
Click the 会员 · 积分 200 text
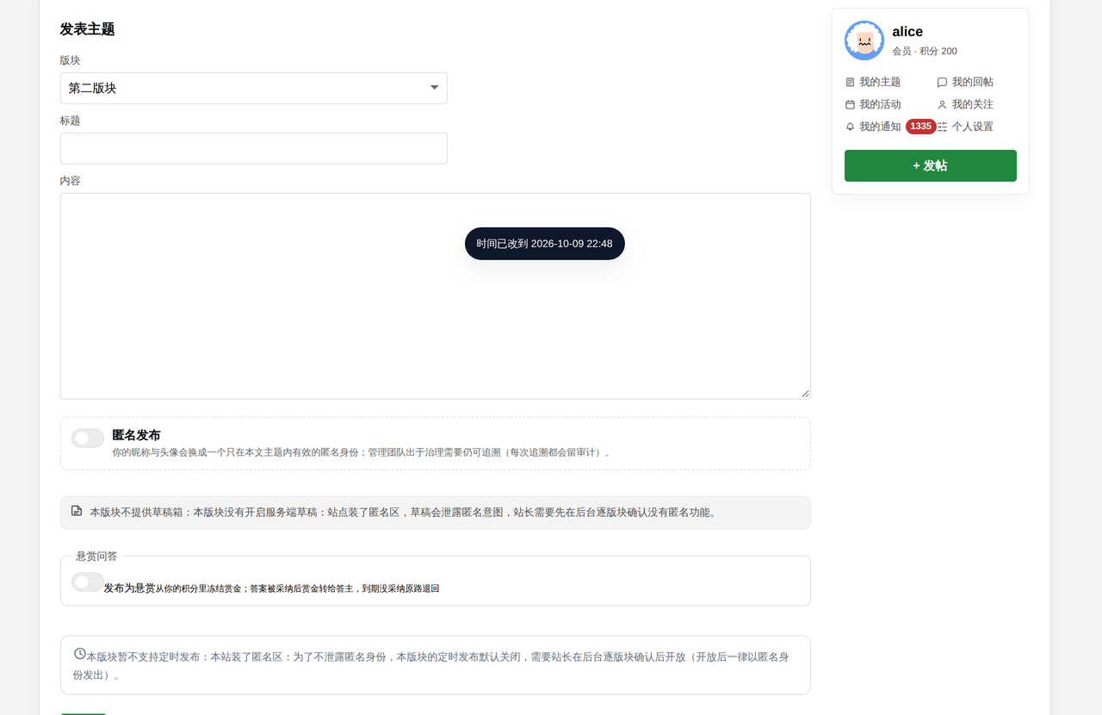[x=925, y=52]
